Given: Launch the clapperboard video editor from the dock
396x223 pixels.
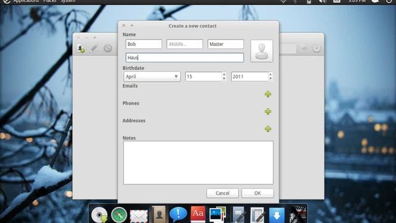Looking at the screenshot, I should pos(298,215).
